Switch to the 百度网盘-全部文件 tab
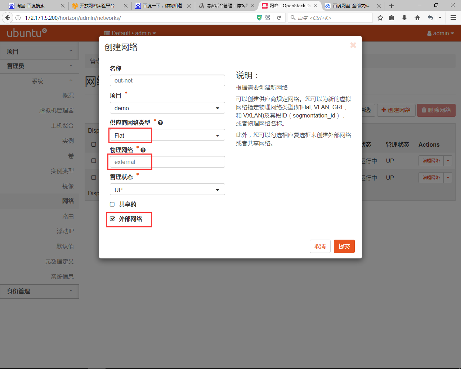The image size is (461, 369). pos(350,6)
